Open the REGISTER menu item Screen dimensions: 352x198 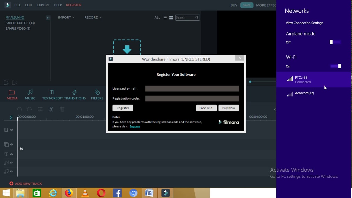pyautogui.click(x=74, y=5)
